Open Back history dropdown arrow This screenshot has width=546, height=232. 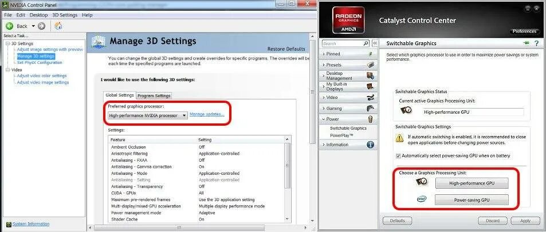(33, 26)
